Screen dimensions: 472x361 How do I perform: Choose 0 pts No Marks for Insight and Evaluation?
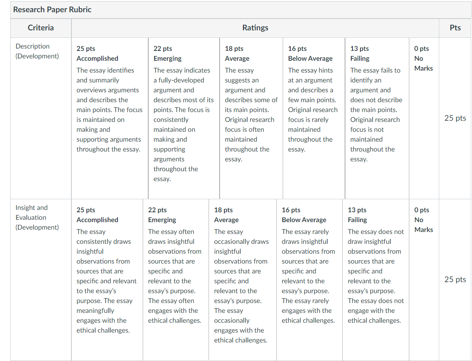[x=424, y=280]
